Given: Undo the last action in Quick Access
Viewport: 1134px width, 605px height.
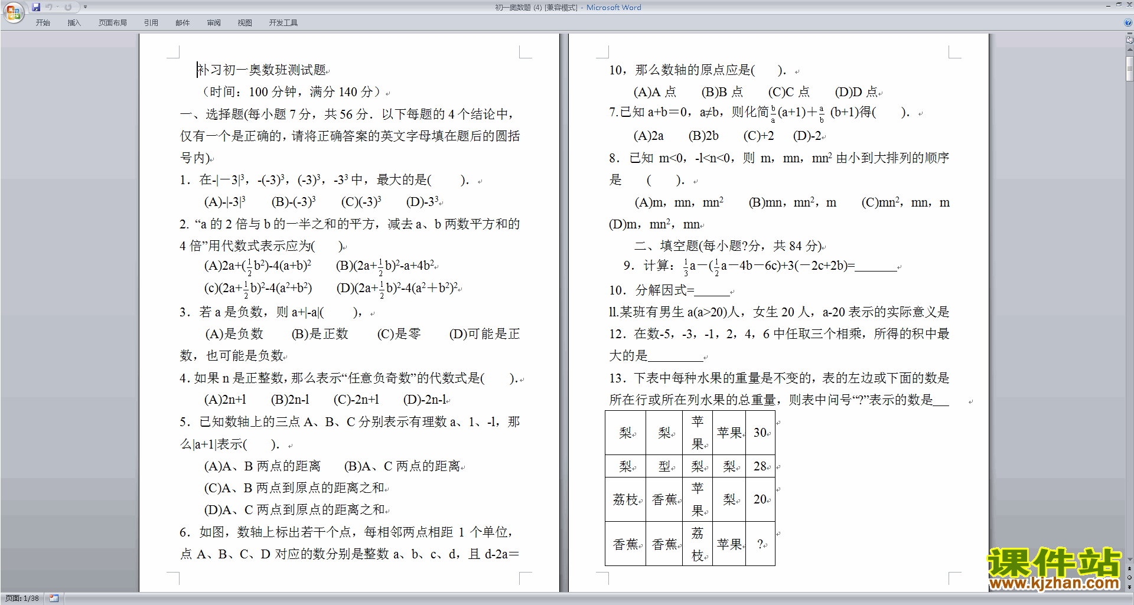Looking at the screenshot, I should click(x=49, y=7).
